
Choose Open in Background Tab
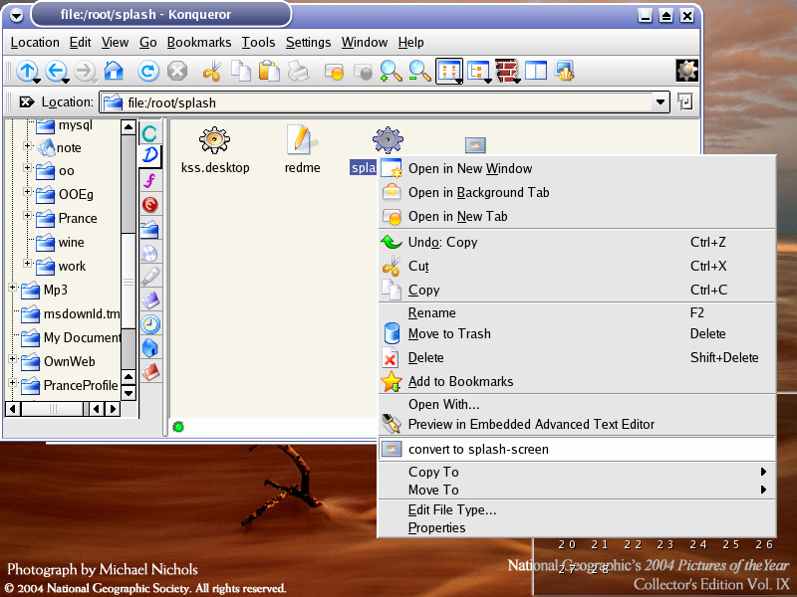click(x=577, y=192)
